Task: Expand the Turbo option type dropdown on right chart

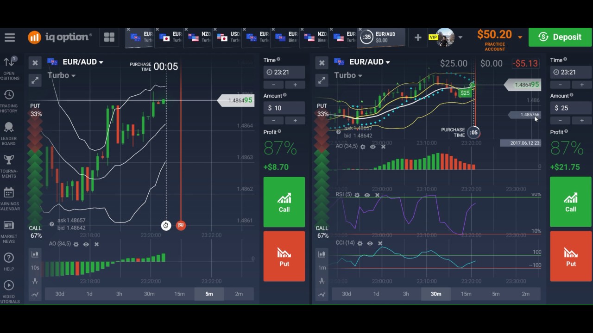Action: point(348,75)
